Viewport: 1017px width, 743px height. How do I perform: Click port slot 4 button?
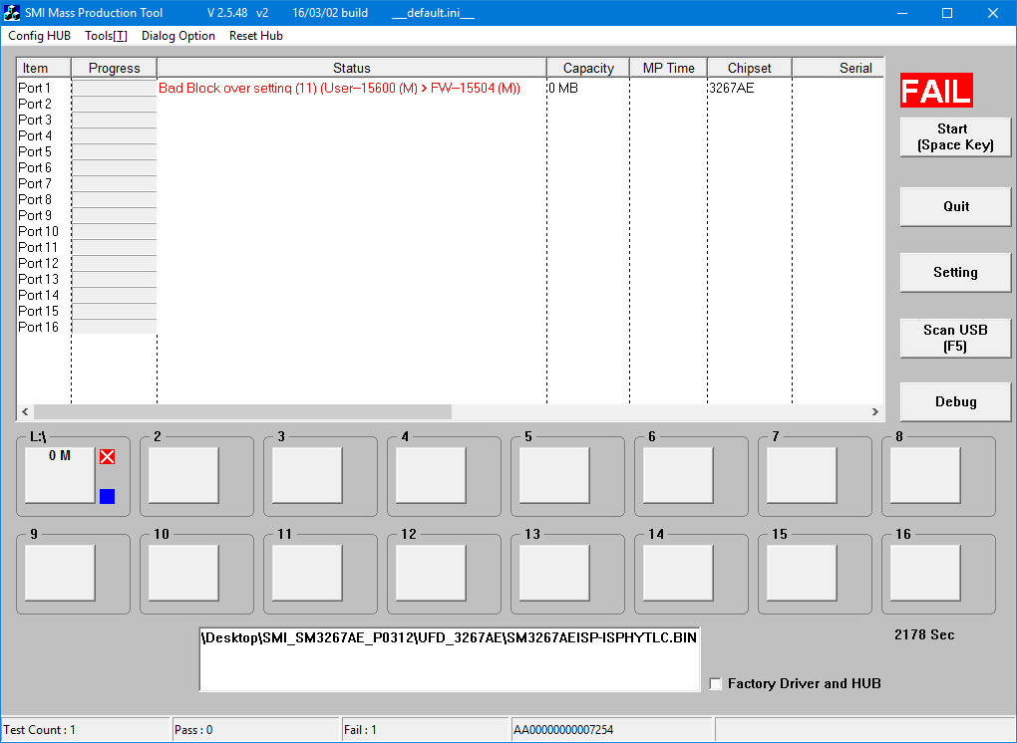click(431, 475)
